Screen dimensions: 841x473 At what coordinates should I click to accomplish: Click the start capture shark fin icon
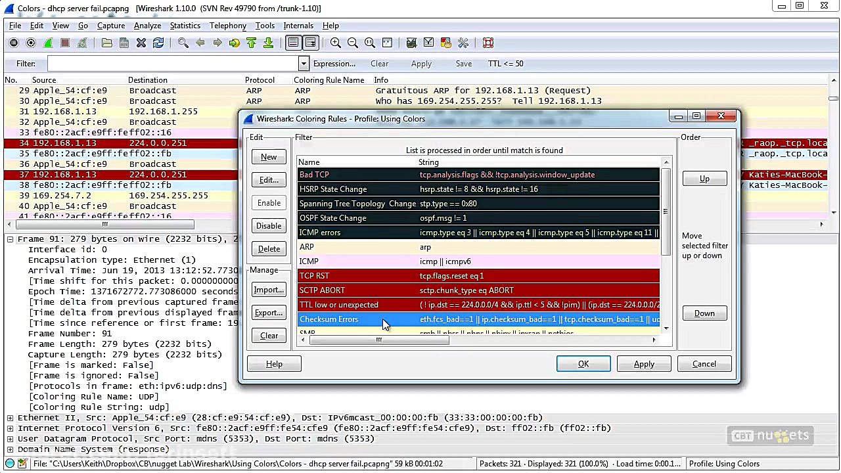coord(48,43)
